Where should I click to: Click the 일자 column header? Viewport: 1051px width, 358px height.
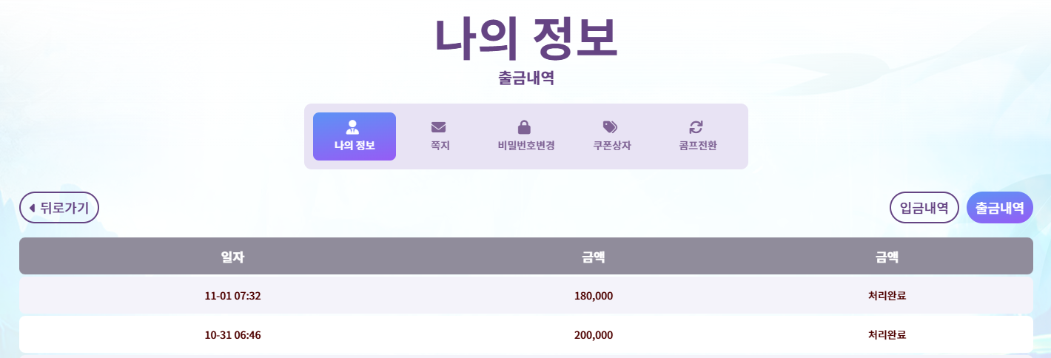(x=232, y=257)
